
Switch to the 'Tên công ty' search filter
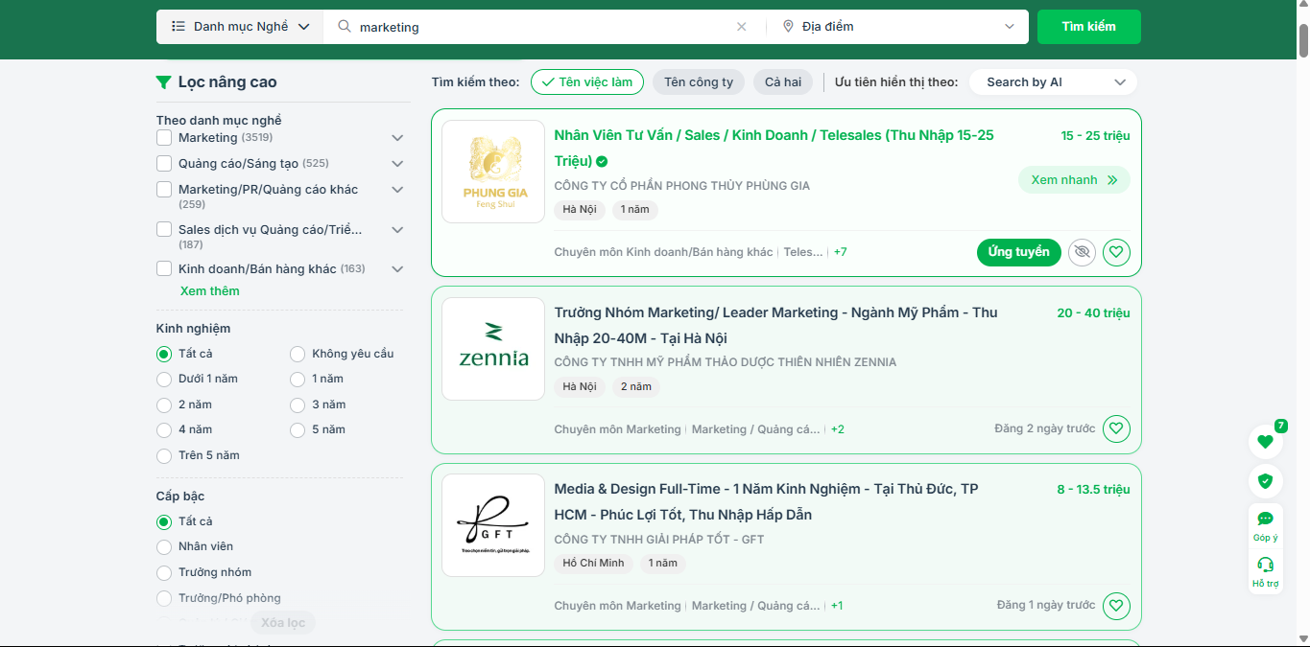click(x=698, y=82)
